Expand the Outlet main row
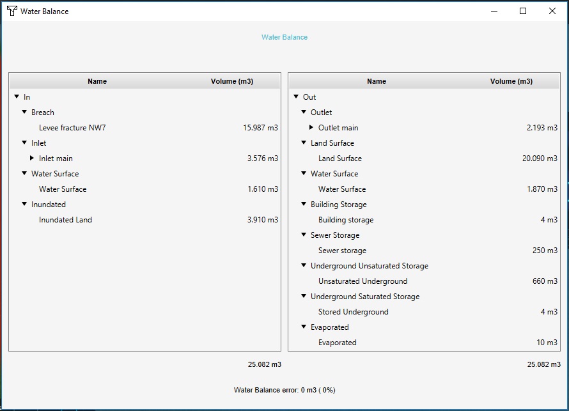This screenshot has height=411, width=569. pos(311,128)
